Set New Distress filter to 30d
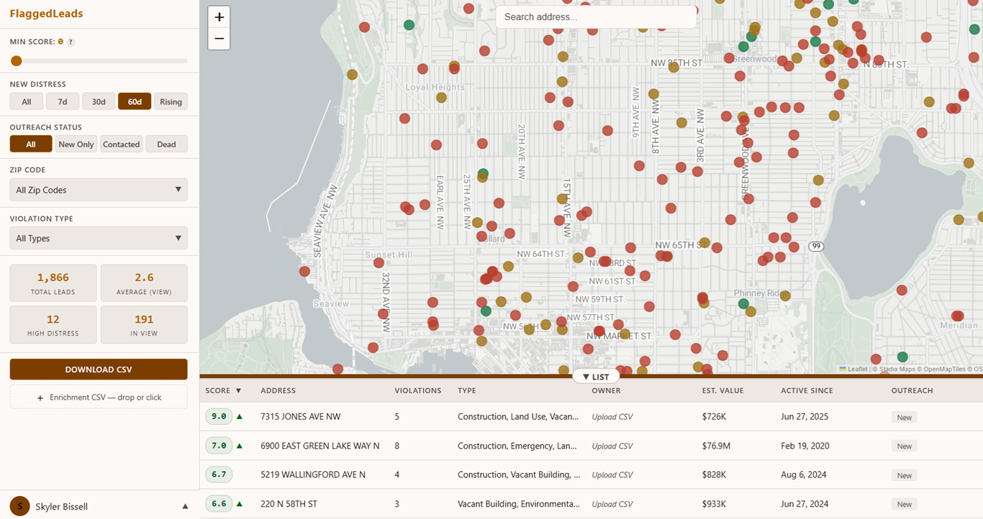The width and height of the screenshot is (983, 519). point(99,101)
